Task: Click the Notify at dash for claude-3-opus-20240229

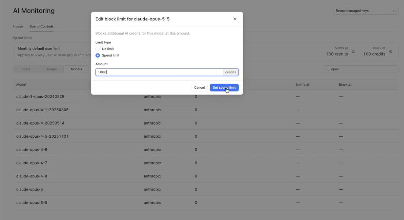Action: (x=298, y=96)
